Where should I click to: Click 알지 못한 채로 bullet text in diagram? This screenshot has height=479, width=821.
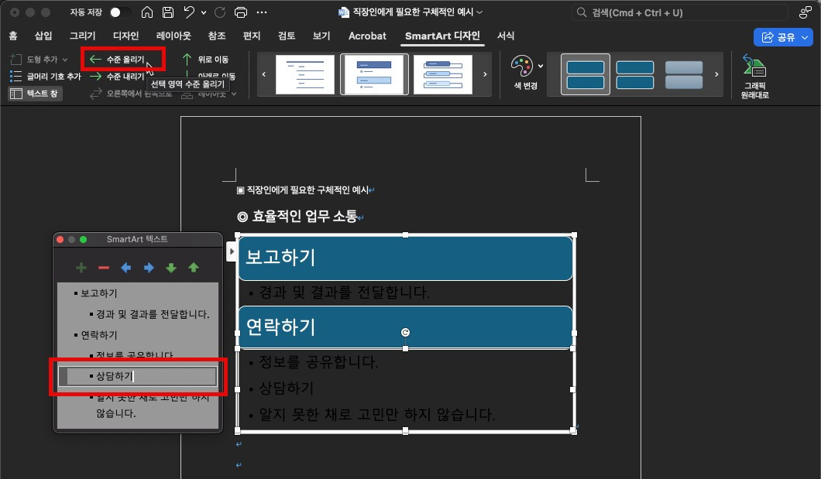(377, 416)
